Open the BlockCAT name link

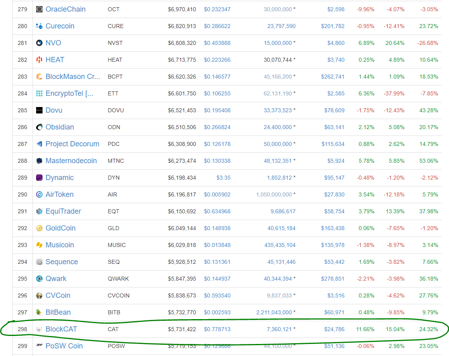coord(61,329)
